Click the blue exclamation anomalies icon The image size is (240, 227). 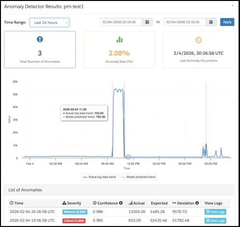[40, 39]
